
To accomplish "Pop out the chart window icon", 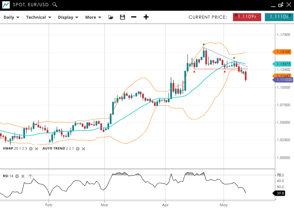I will point(281,5).
